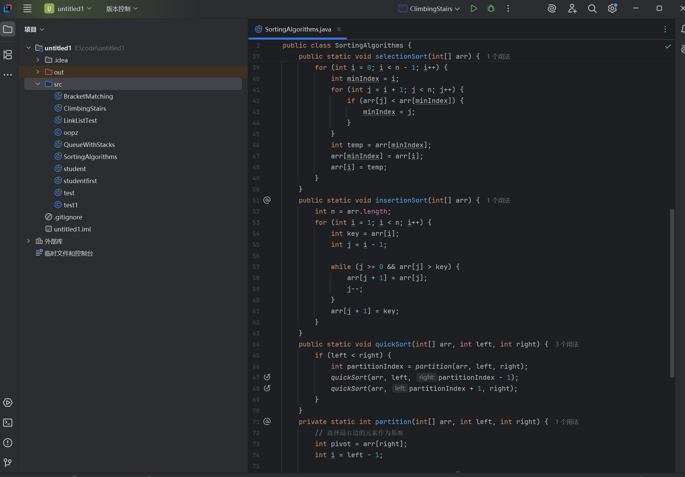Expand the .idea folder
The image size is (685, 477).
(38, 60)
